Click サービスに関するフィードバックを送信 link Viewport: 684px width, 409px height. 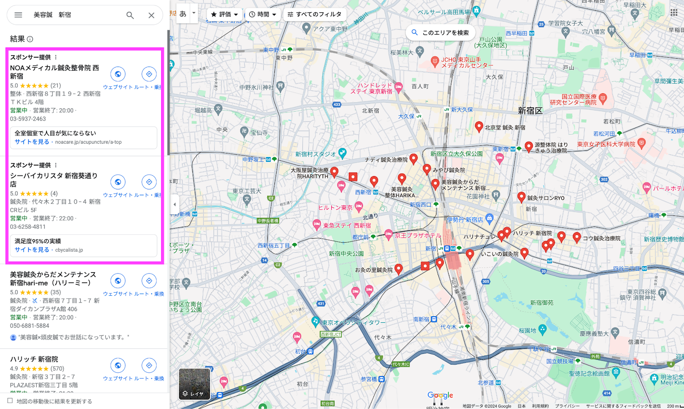623,406
